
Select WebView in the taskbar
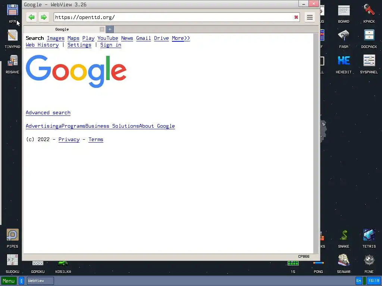tap(40, 281)
